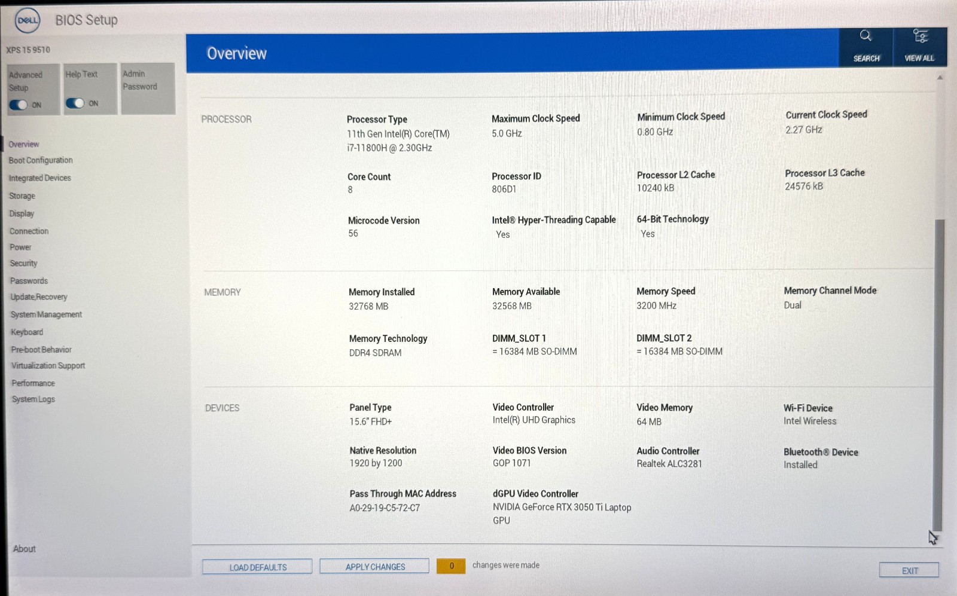Click Memory Channel Mode value Dual

pyautogui.click(x=793, y=305)
